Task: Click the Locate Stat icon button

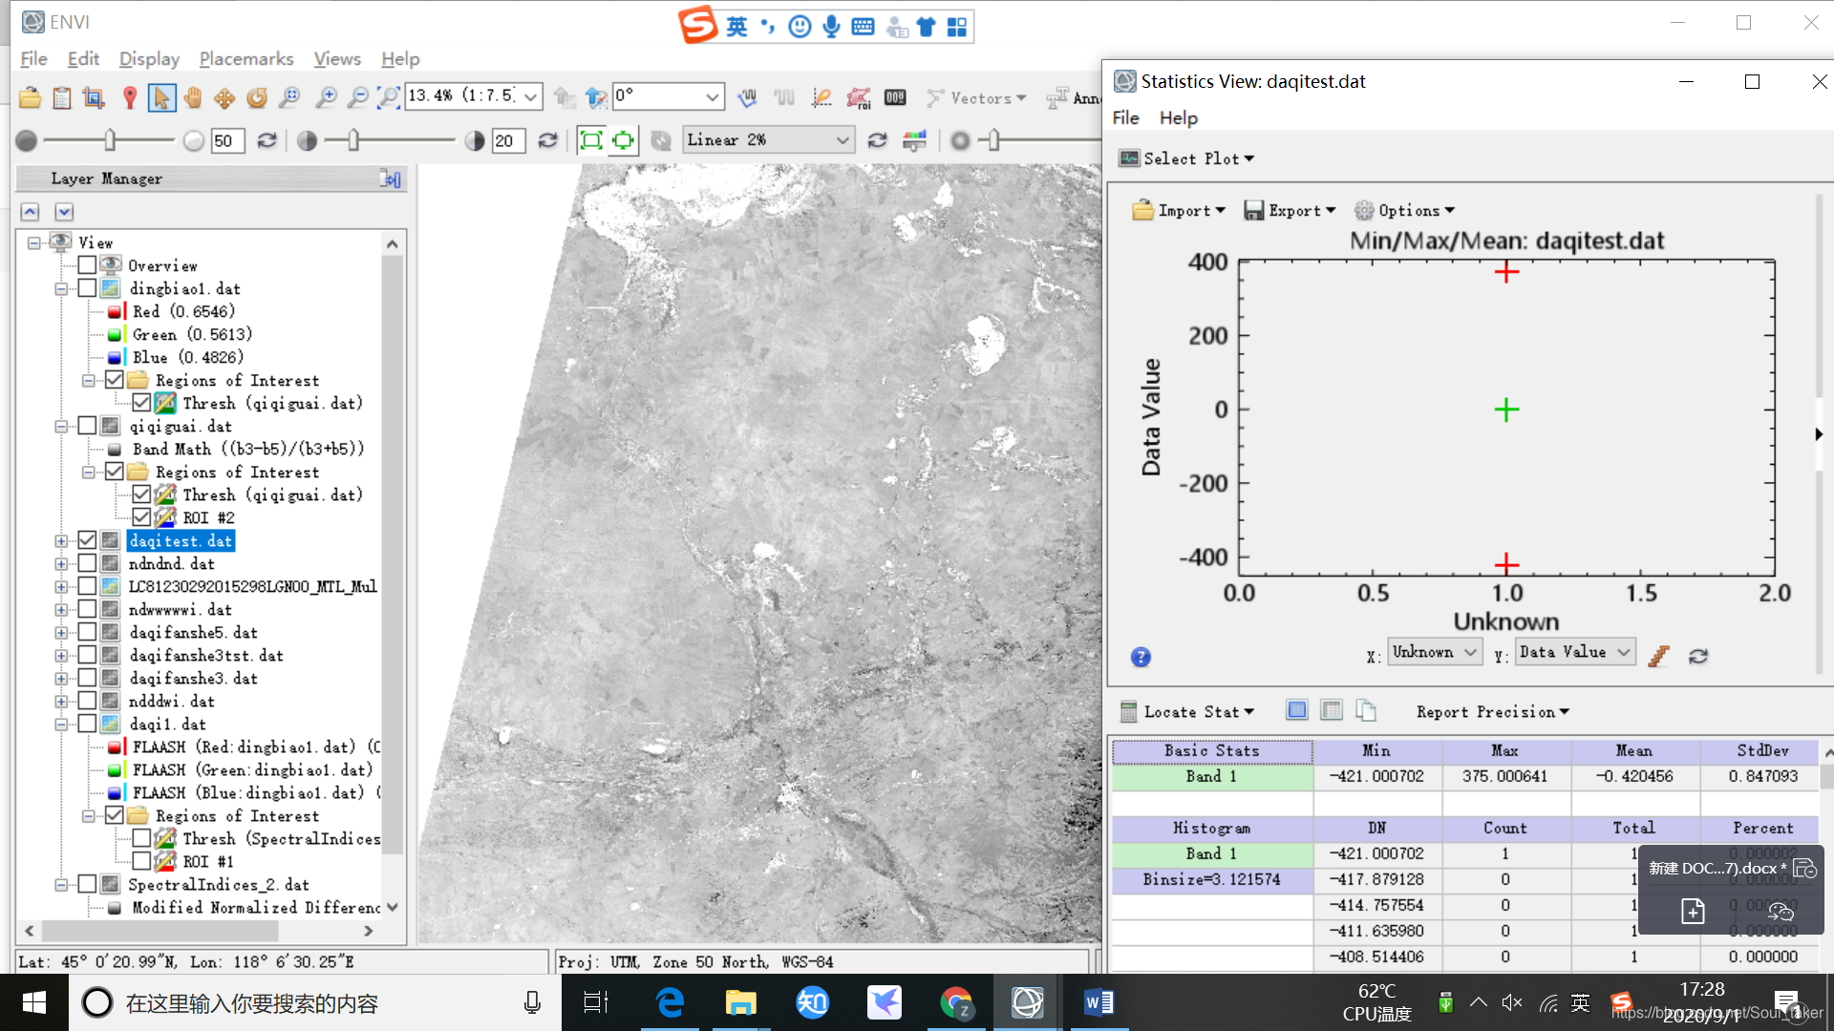Action: [1125, 711]
